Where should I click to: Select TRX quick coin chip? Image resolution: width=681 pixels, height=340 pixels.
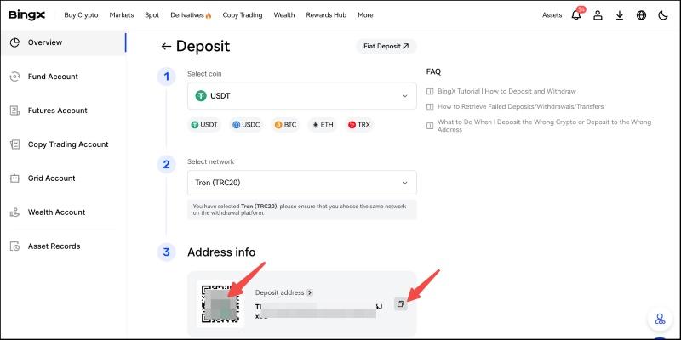359,125
